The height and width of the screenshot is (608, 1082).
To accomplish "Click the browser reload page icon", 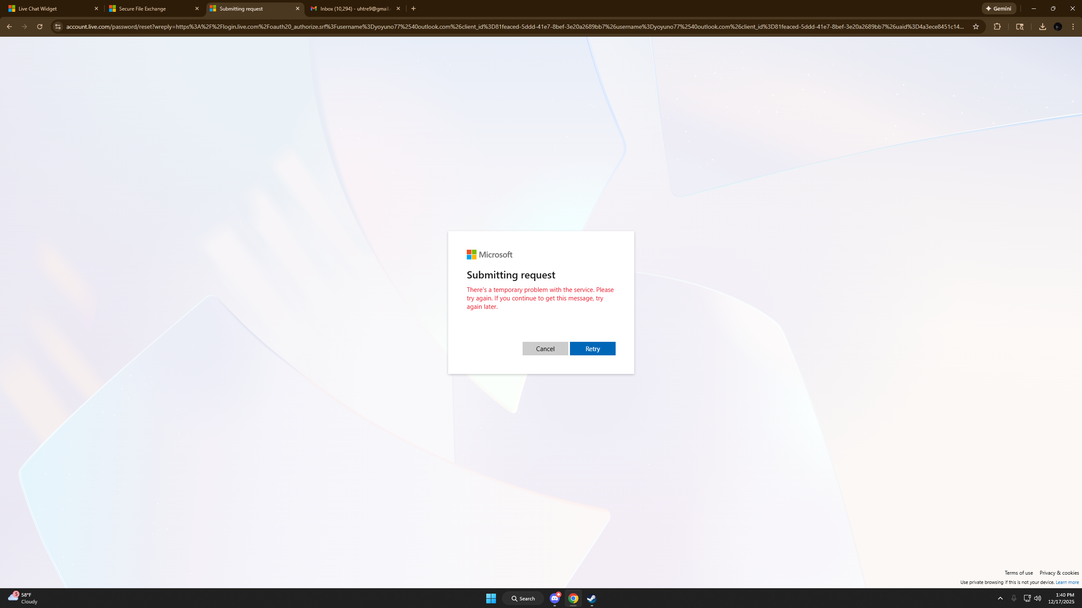I will click(x=40, y=27).
